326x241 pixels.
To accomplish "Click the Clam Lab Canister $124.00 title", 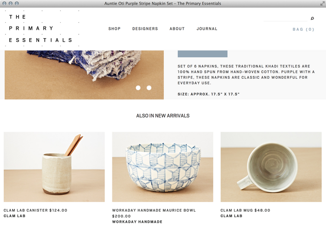I will [x=35, y=210].
